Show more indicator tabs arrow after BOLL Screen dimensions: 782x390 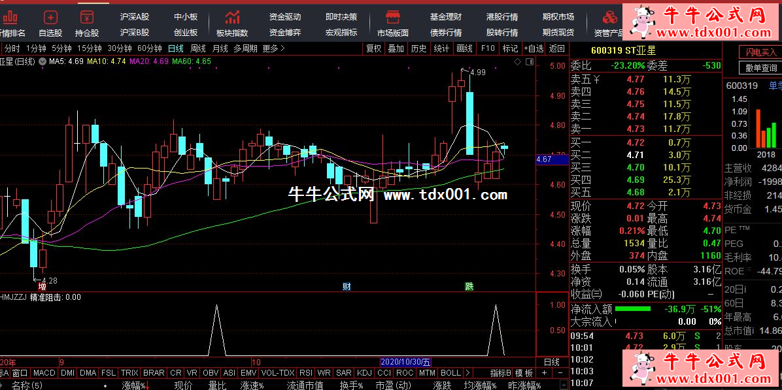point(467,372)
